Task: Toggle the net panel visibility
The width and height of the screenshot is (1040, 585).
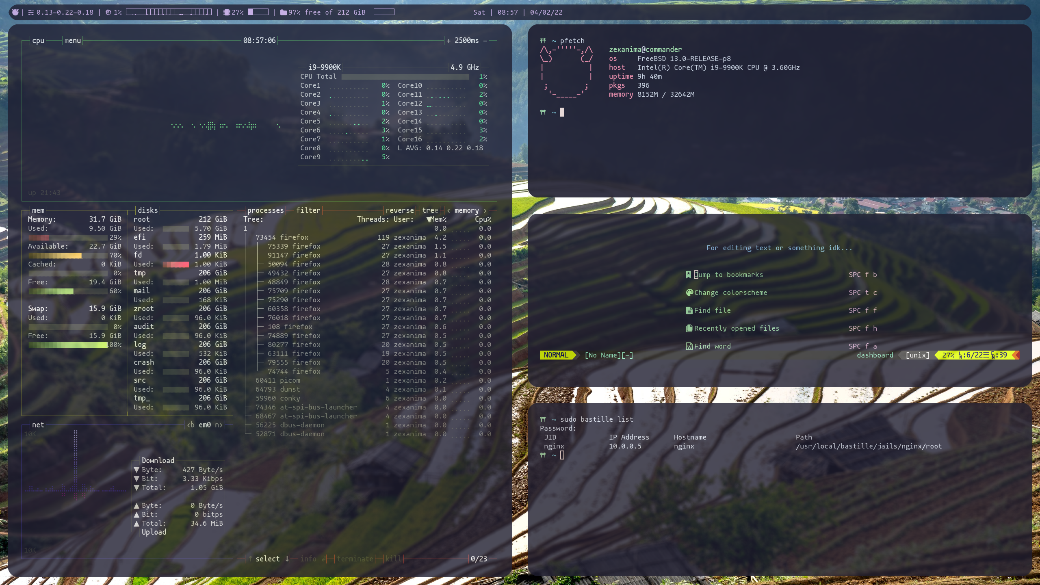Action: point(37,424)
